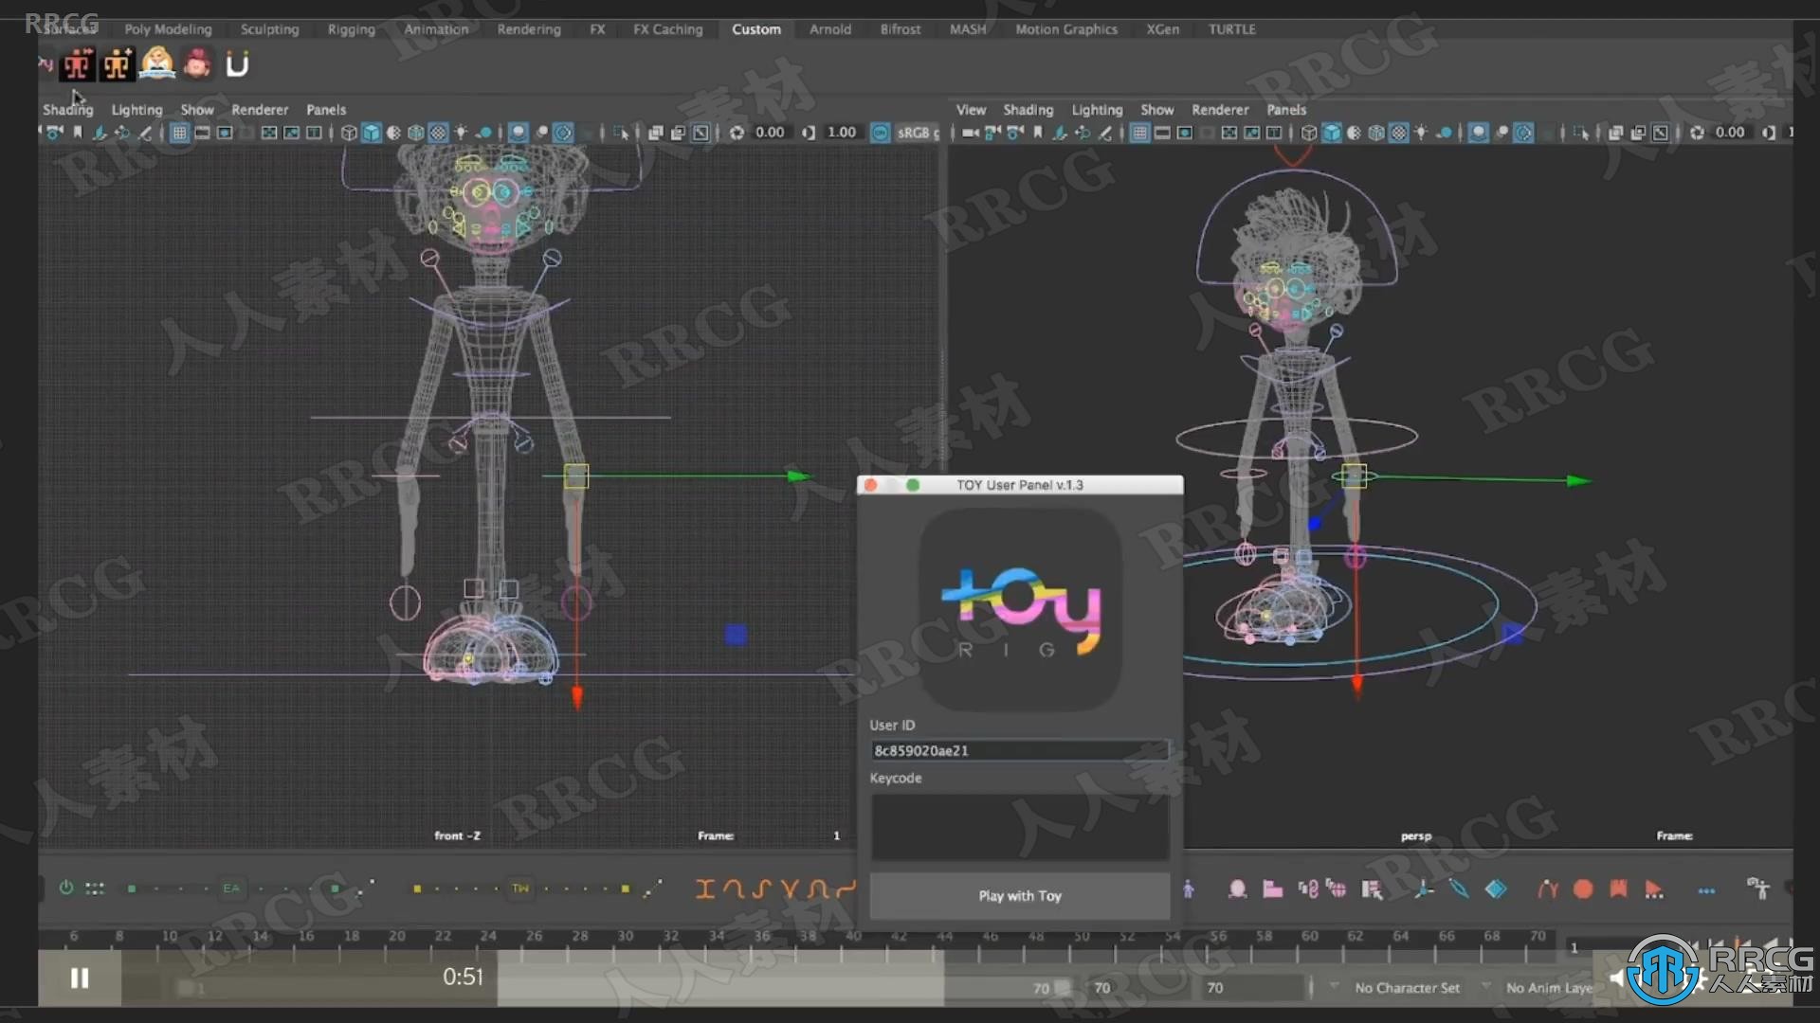The height and width of the screenshot is (1023, 1820).
Task: Click camera attributes icon in persp viewport toolbar
Action: point(1015,133)
